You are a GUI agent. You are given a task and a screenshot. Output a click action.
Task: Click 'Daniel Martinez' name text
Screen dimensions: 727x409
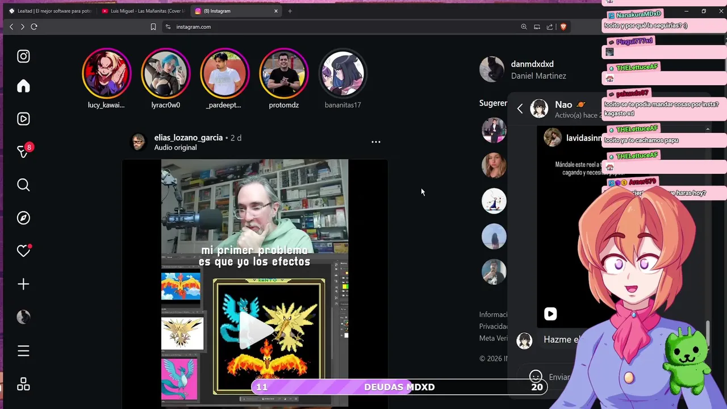pyautogui.click(x=538, y=76)
